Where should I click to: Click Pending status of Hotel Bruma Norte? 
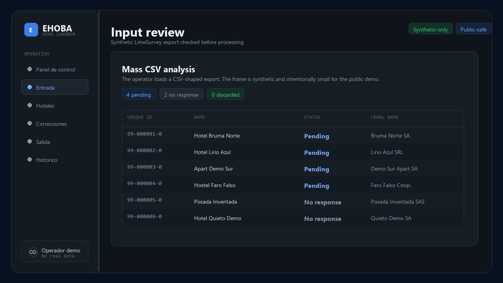(317, 136)
